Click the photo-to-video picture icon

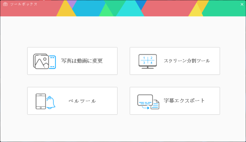tap(41, 62)
